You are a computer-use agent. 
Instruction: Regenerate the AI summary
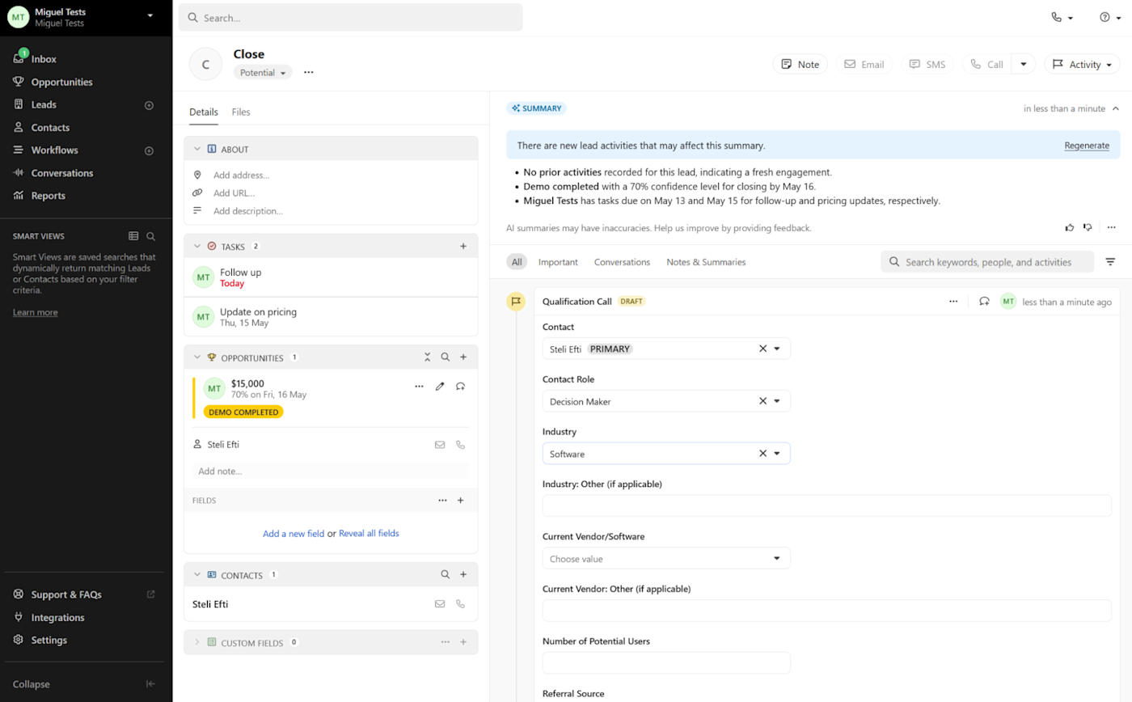[1087, 146]
